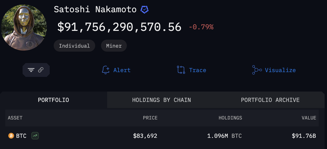
Task: Click the -0.79% change indicator
Action: [201, 27]
